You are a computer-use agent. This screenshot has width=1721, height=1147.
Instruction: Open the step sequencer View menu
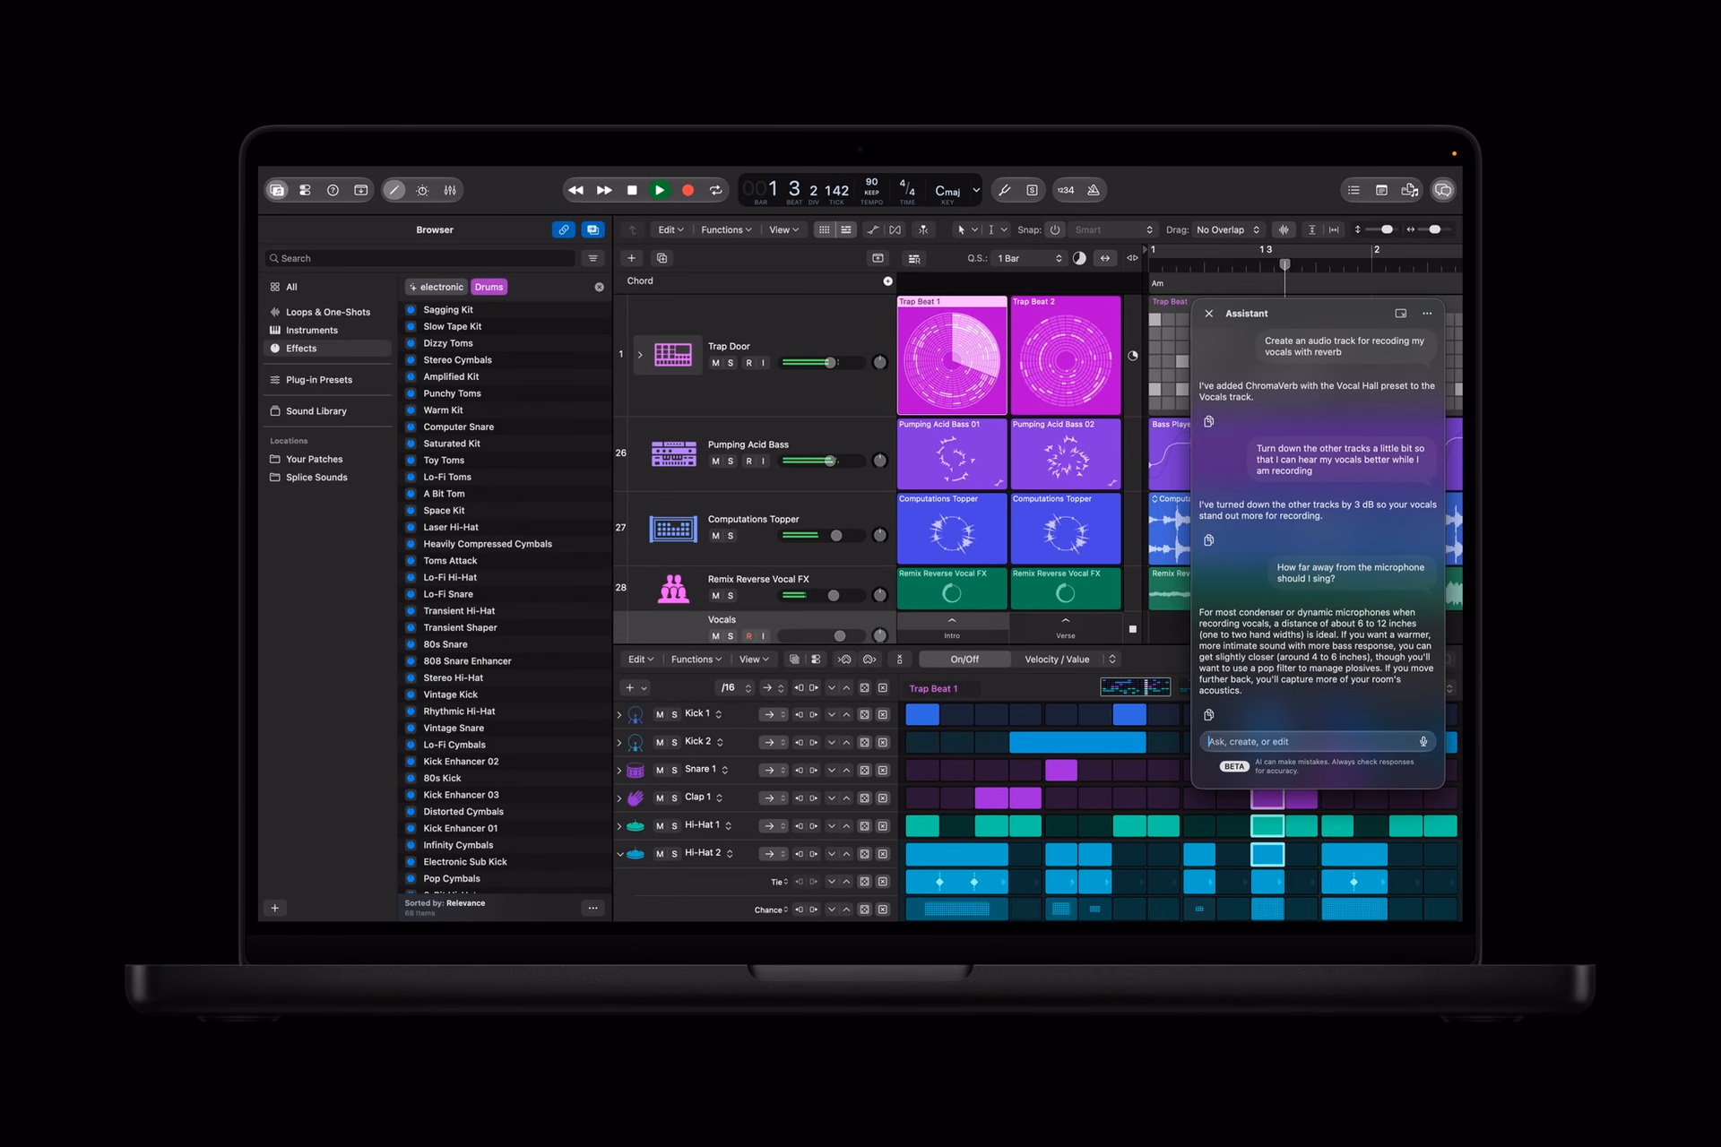[x=754, y=660]
